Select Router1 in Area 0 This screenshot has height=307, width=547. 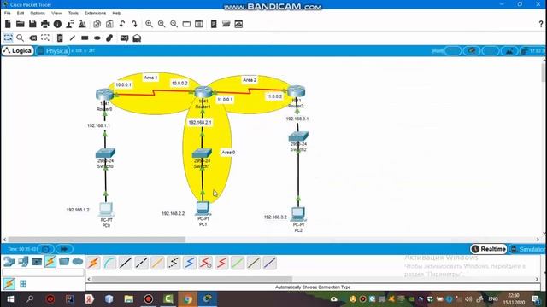203,92
